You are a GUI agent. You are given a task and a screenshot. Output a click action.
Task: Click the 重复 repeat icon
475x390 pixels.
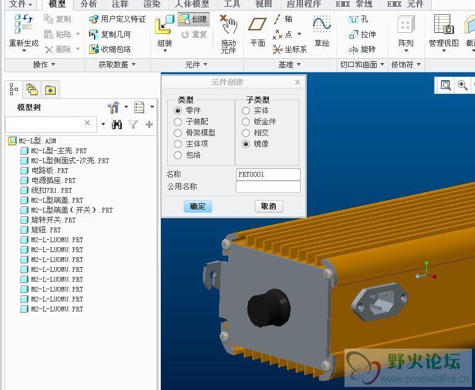pos(185,35)
